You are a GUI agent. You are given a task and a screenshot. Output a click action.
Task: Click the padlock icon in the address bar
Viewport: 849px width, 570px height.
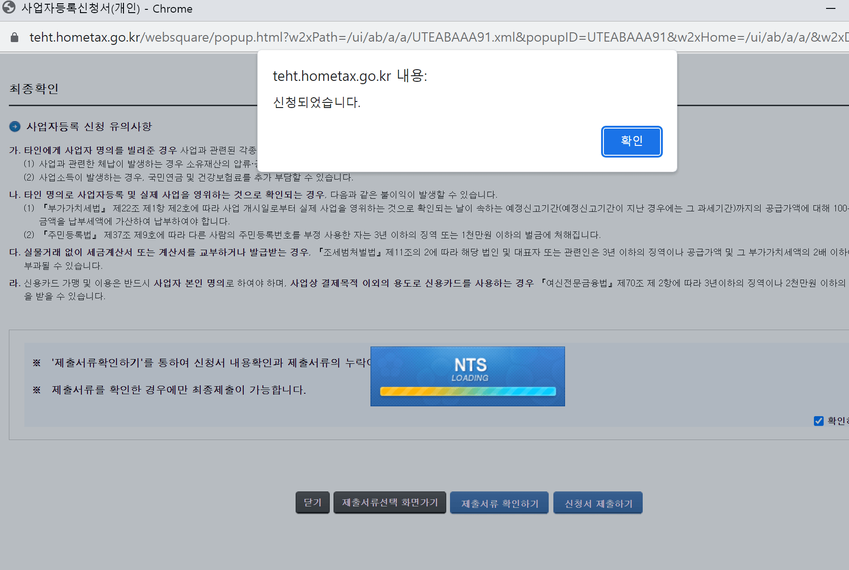point(14,37)
